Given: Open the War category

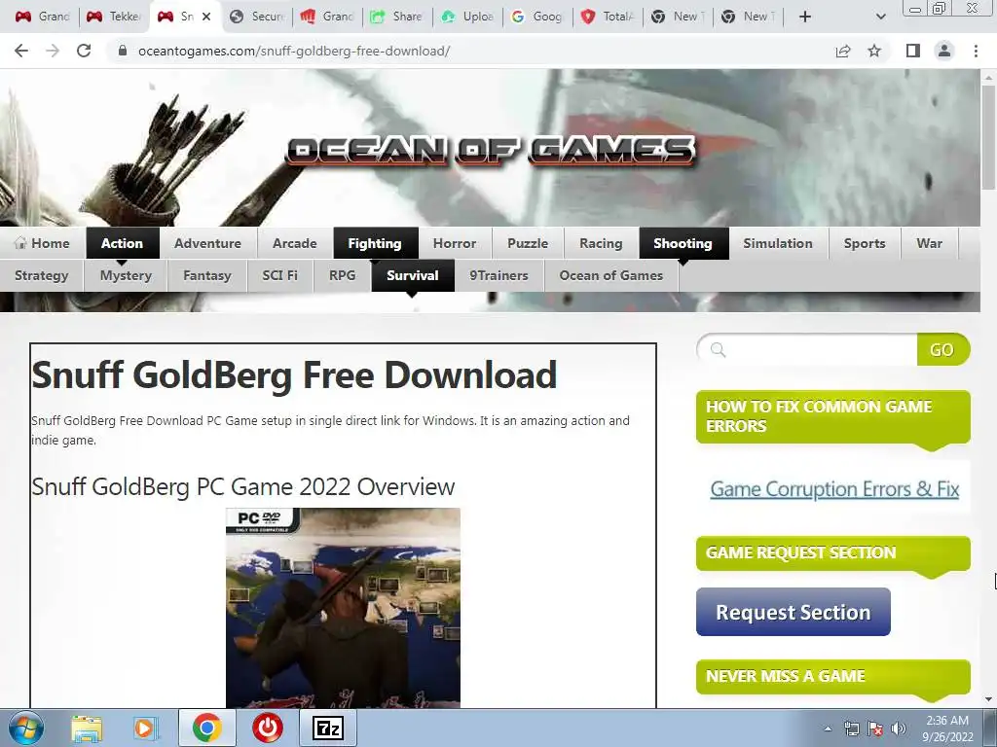Looking at the screenshot, I should (x=929, y=243).
